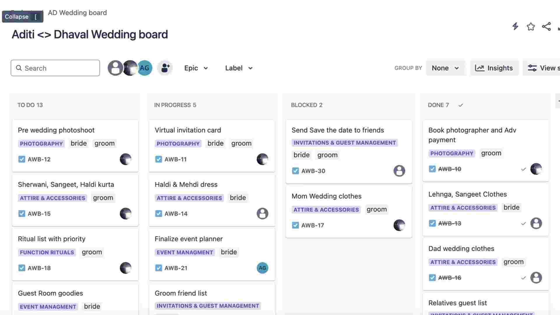Screen dimensions: 560x315
Task: Open Mom Wedding clothes card
Action: (349, 212)
